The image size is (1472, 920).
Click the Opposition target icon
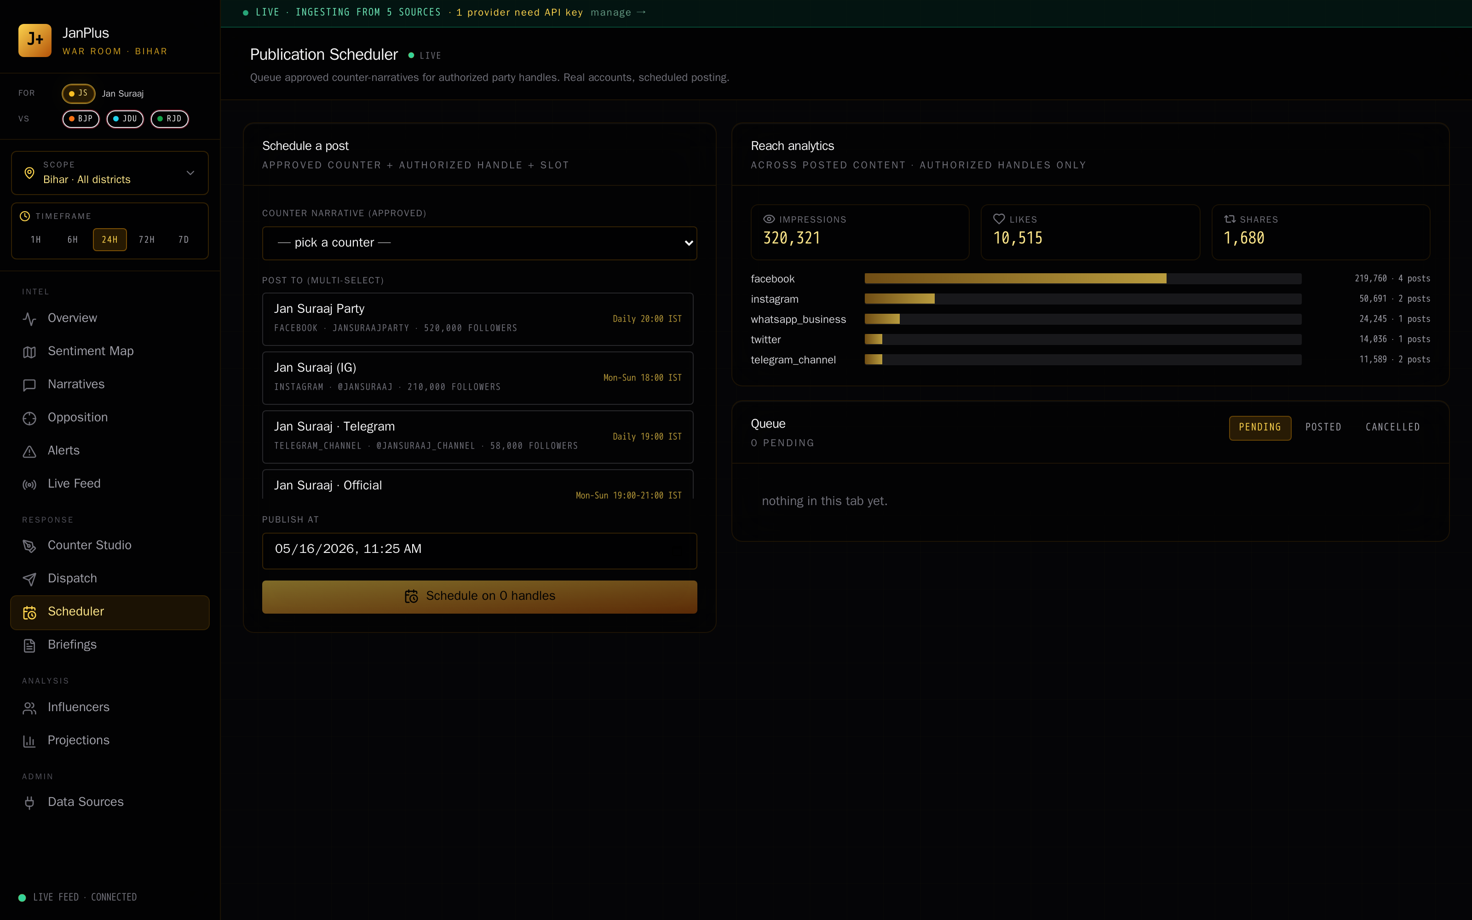click(x=29, y=418)
